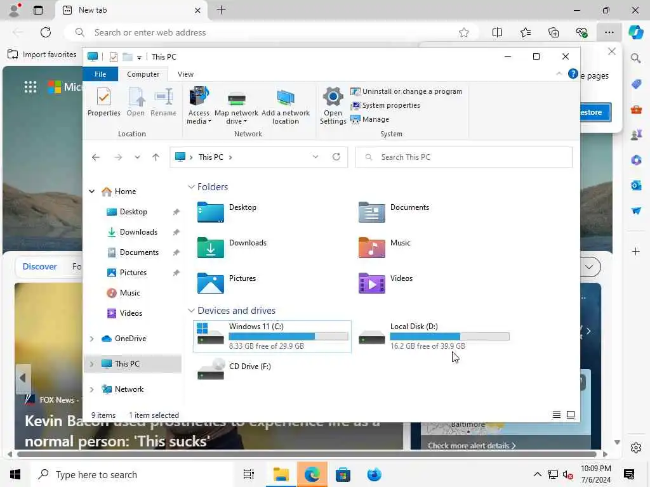This screenshot has height=487, width=650.
Task: Open the Explorer Help question mark
Action: pyautogui.click(x=573, y=74)
